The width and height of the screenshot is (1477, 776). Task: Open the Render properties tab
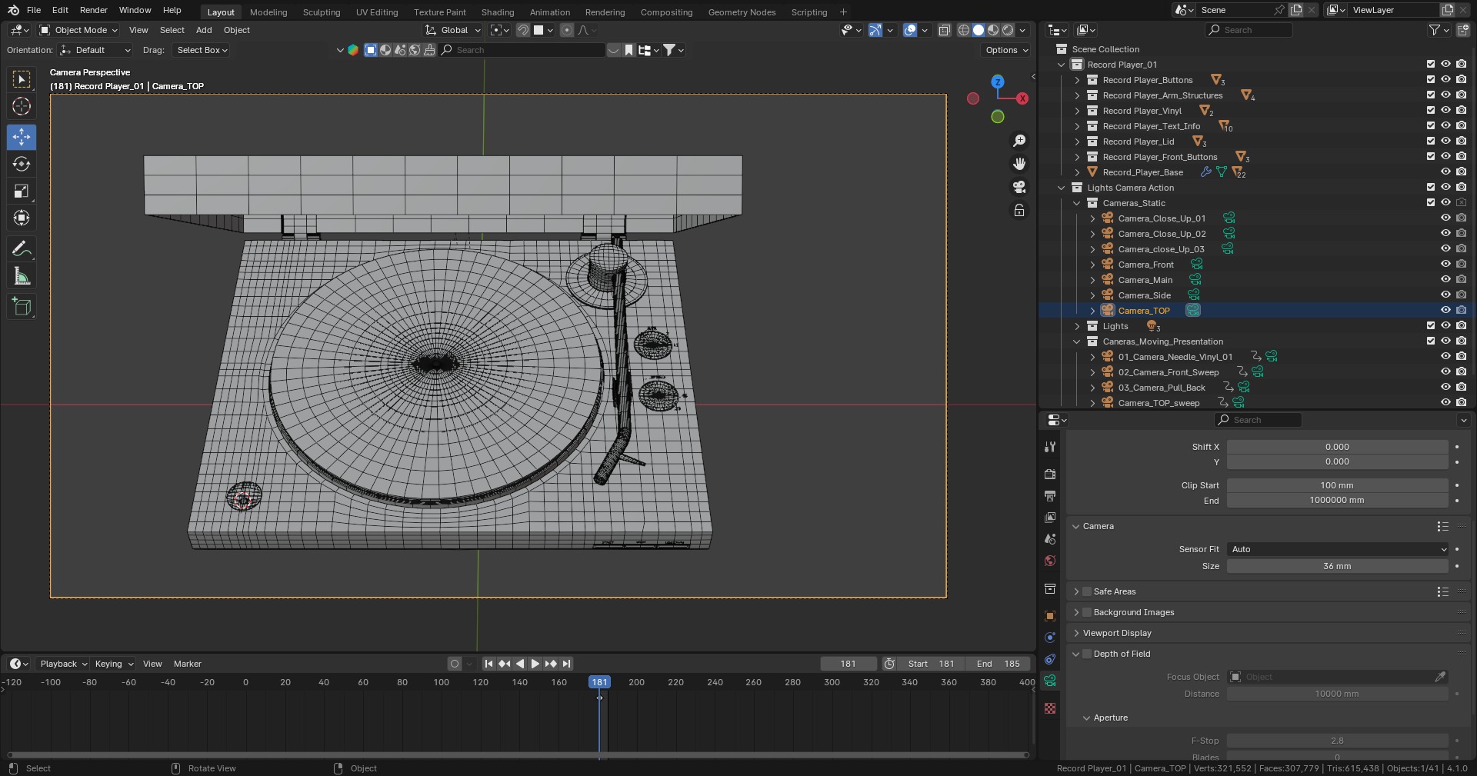click(1050, 475)
